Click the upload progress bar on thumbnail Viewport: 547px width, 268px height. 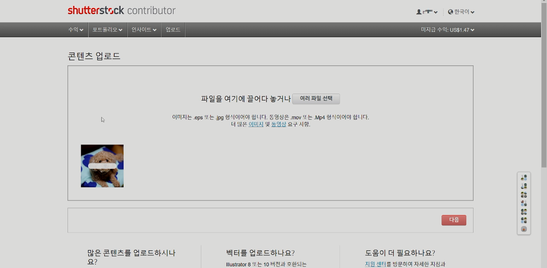click(x=102, y=166)
